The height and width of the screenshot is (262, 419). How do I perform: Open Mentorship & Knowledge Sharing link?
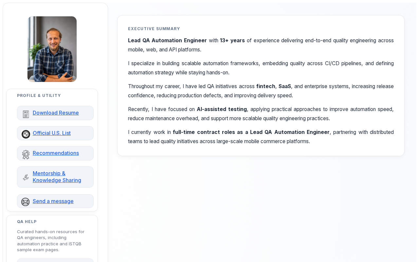tap(57, 177)
